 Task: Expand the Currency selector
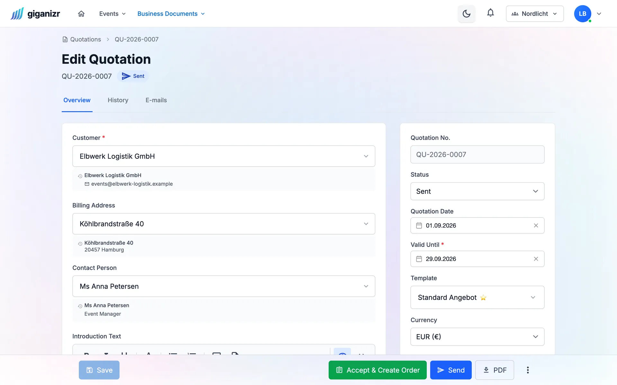(477, 337)
